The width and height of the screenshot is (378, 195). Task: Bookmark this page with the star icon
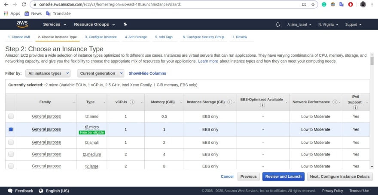point(313,4)
